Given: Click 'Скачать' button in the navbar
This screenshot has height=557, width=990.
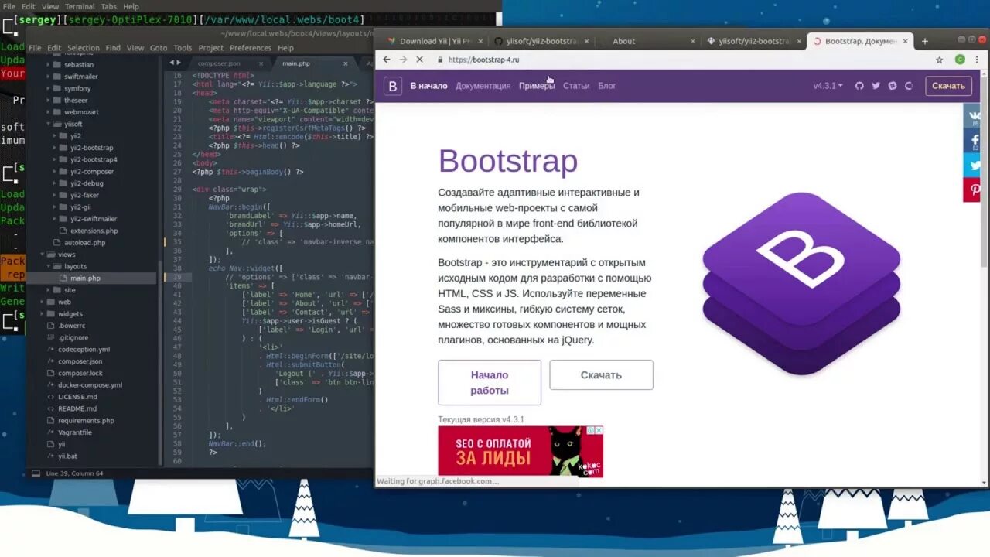Looking at the screenshot, I should click(948, 86).
